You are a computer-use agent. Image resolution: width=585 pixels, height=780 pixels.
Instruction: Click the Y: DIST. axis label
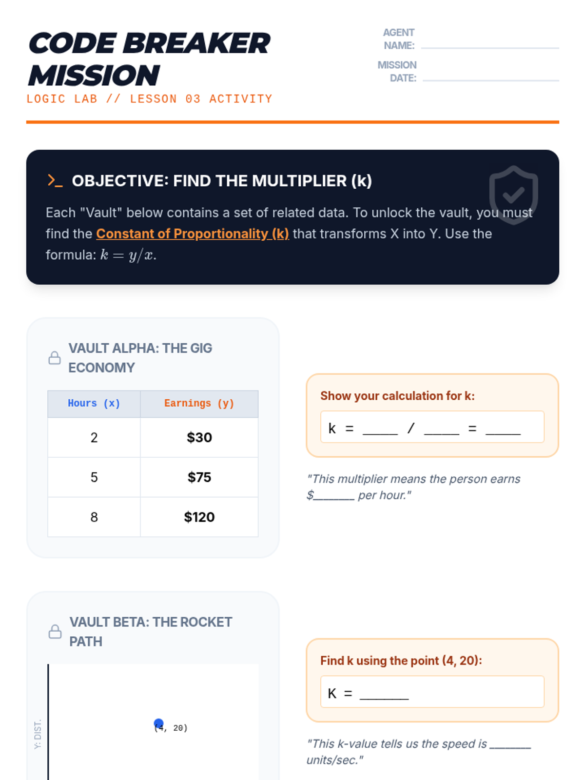tap(38, 734)
